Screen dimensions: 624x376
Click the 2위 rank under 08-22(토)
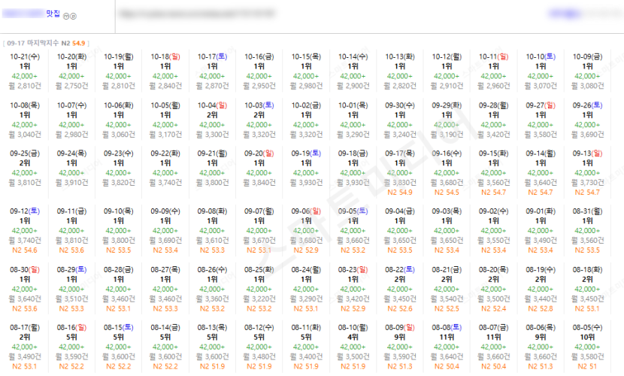tap(400, 279)
